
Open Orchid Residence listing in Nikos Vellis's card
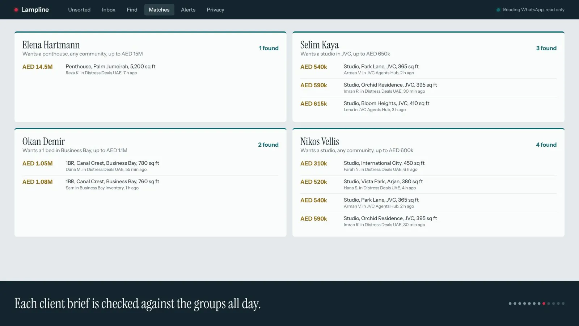pos(428,222)
